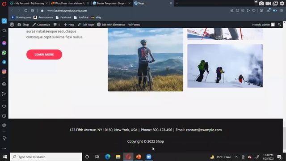Click the sidebar lightbulb icon
The width and height of the screenshot is (286, 161).
coord(4,138)
